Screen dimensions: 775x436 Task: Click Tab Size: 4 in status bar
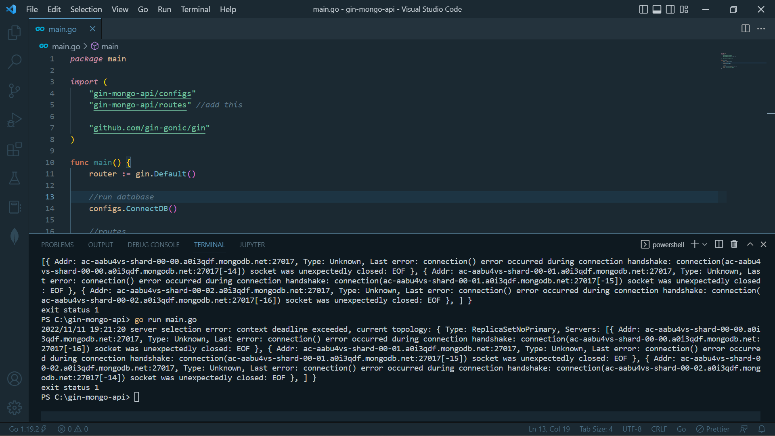click(596, 429)
